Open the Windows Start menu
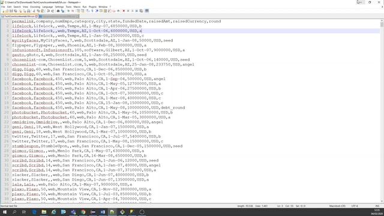The width and height of the screenshot is (384, 216). [5, 212]
